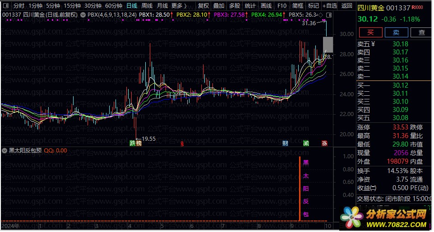
Task: Click the red $ marker on the timeline
Action: (x=182, y=144)
